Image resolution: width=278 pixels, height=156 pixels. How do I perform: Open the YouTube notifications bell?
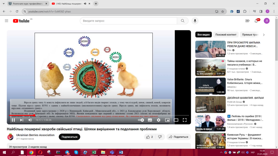coord(256,21)
